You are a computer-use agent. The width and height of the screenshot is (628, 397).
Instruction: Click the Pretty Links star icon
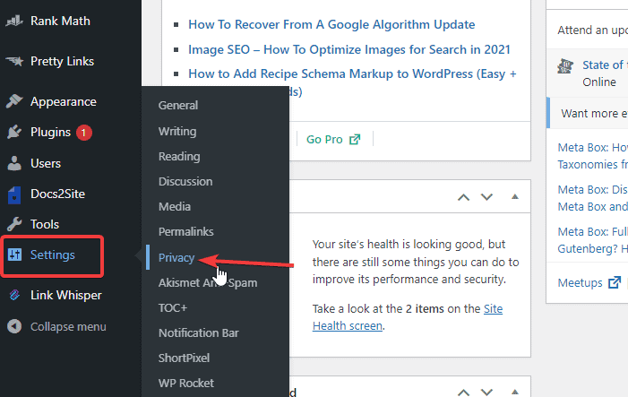pyautogui.click(x=14, y=61)
